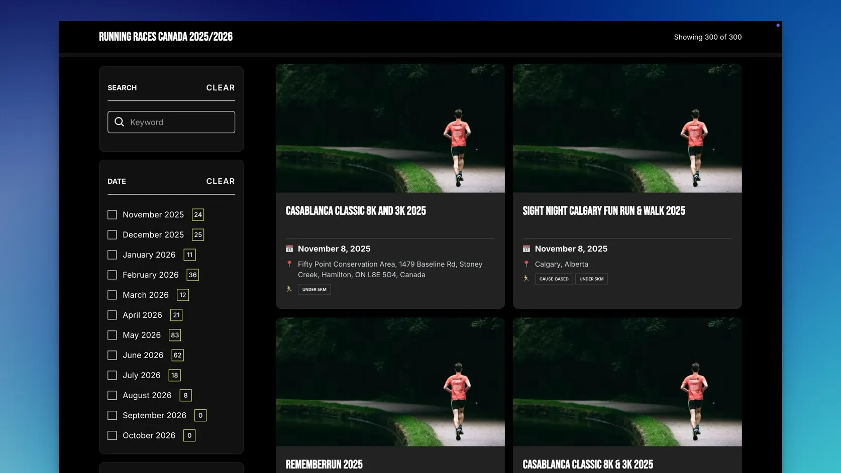The image size is (841, 473).
Task: Click the RememberRun 2025 card photo
Action: pyautogui.click(x=390, y=382)
